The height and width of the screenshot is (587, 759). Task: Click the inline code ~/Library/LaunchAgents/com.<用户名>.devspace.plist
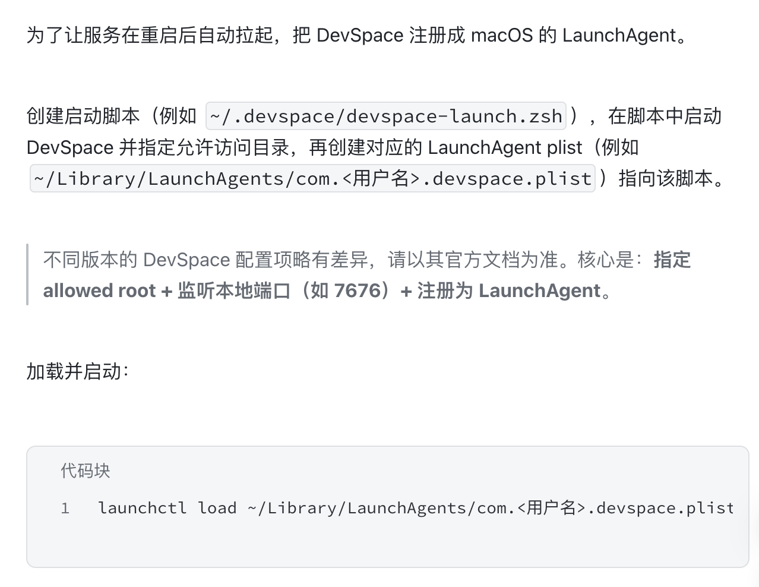pyautogui.click(x=312, y=178)
